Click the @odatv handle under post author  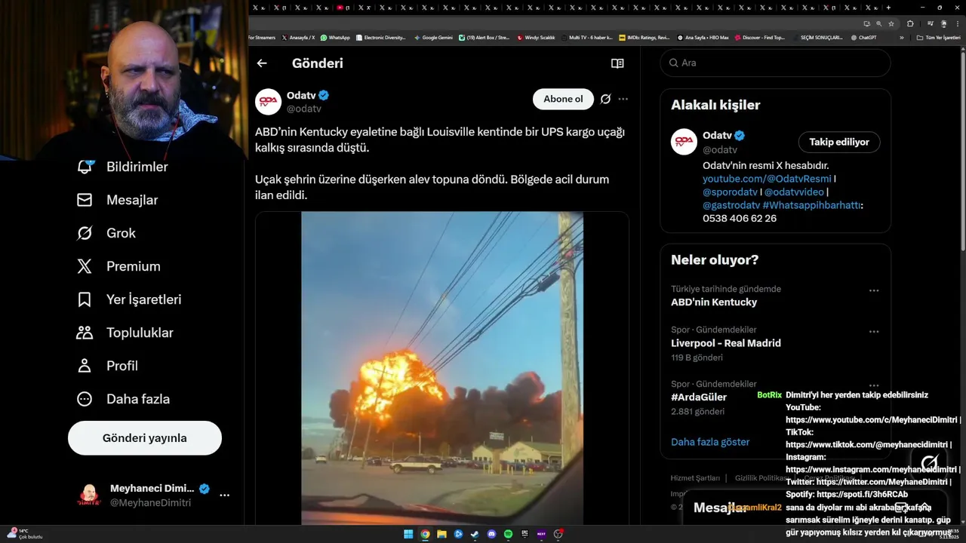pyautogui.click(x=304, y=109)
